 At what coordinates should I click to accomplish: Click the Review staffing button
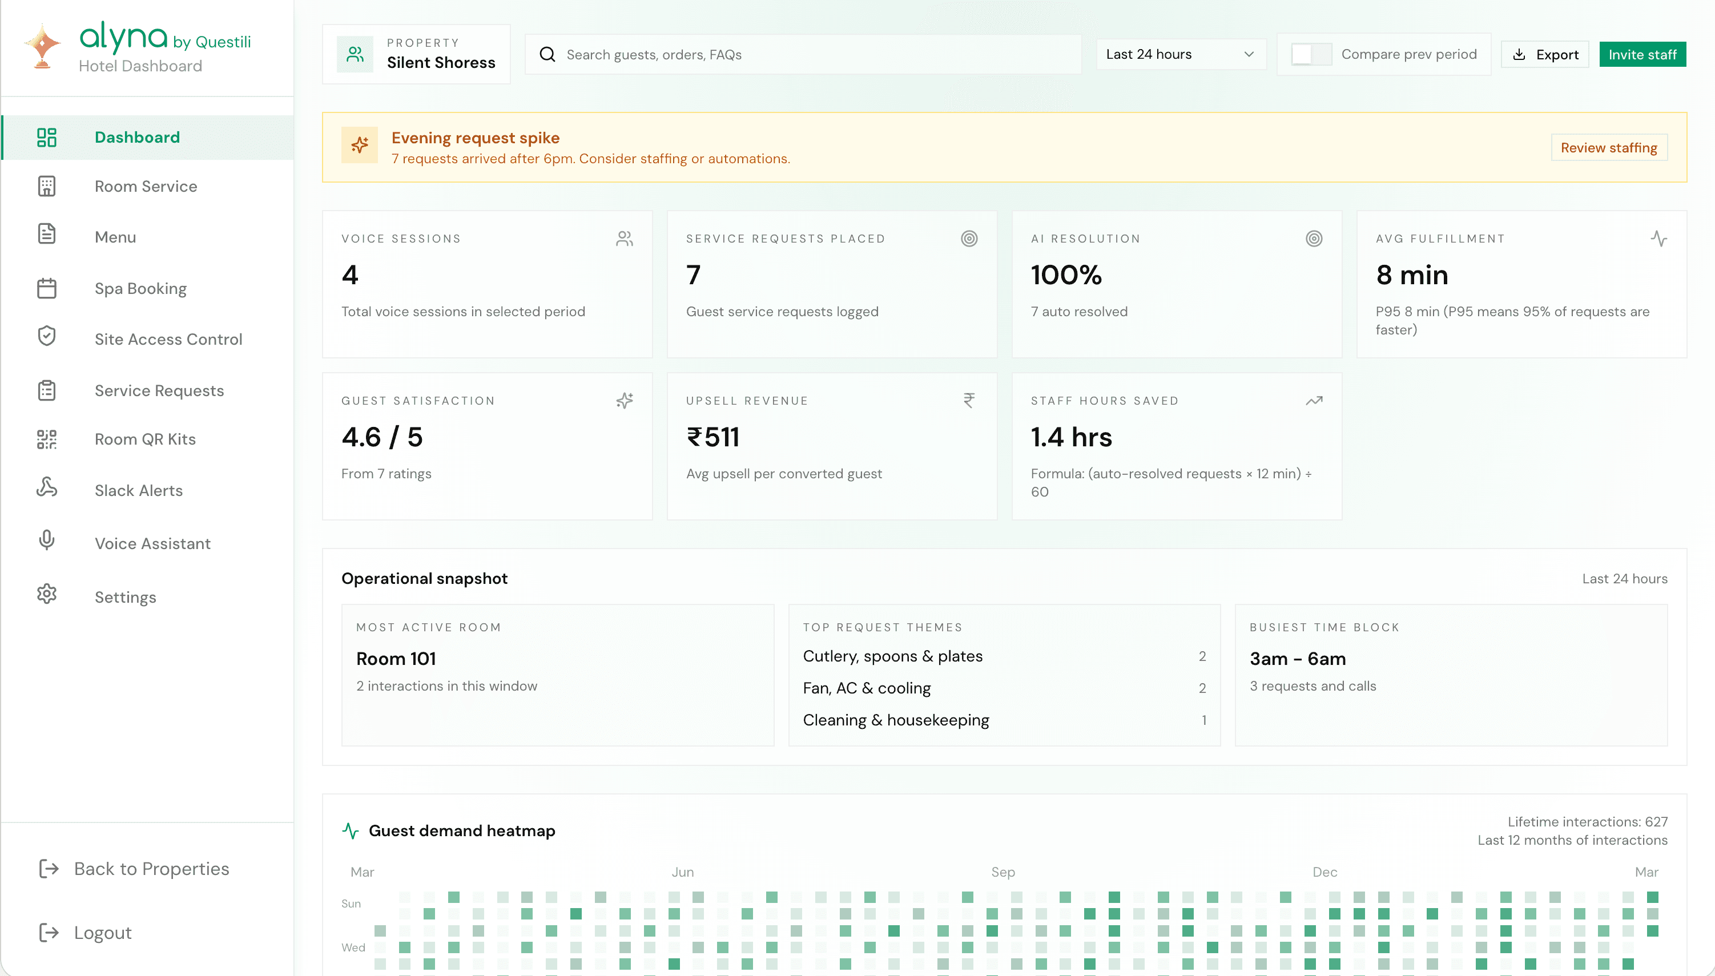(x=1608, y=147)
